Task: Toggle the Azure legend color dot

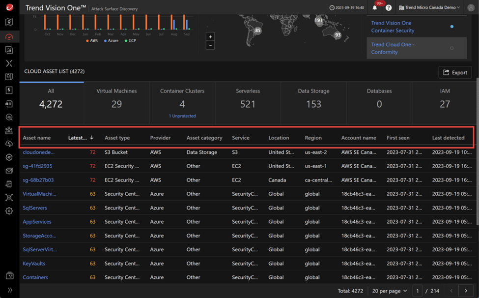Action: (x=105, y=41)
